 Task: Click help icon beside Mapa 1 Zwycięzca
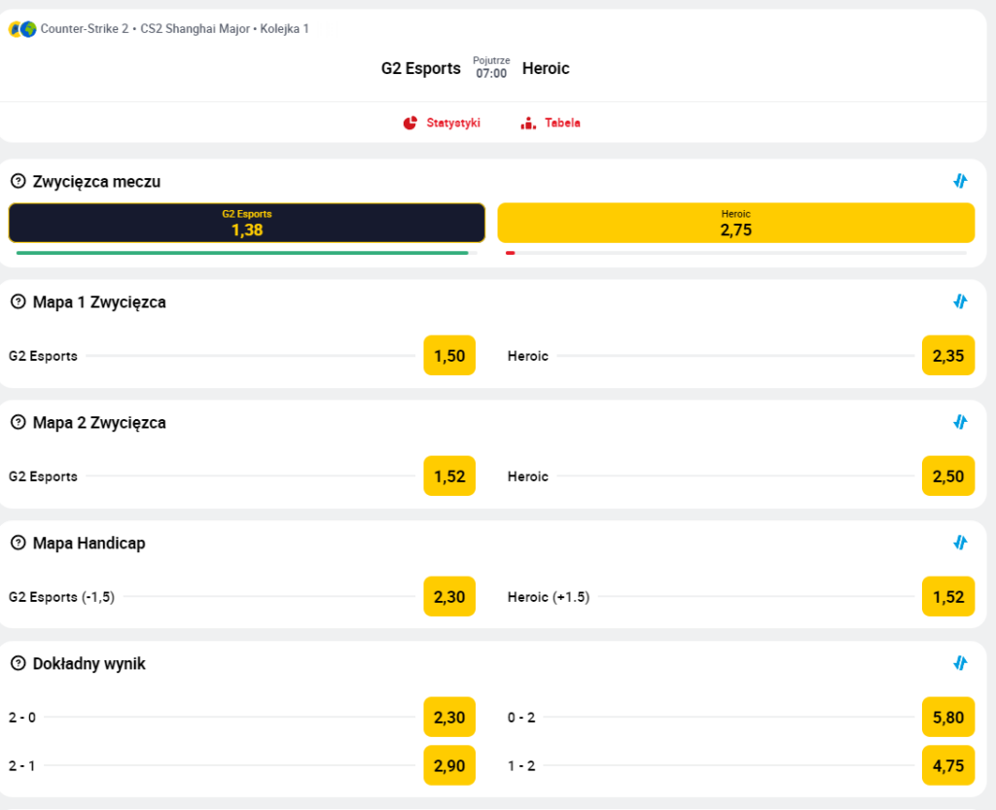(x=18, y=301)
